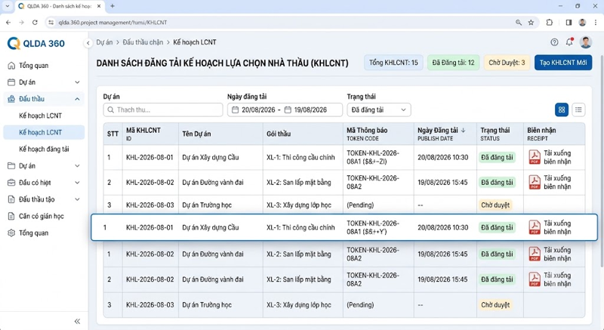The width and height of the screenshot is (604, 330).
Task: Open browser tab search dropdown
Action: pos(7,6)
